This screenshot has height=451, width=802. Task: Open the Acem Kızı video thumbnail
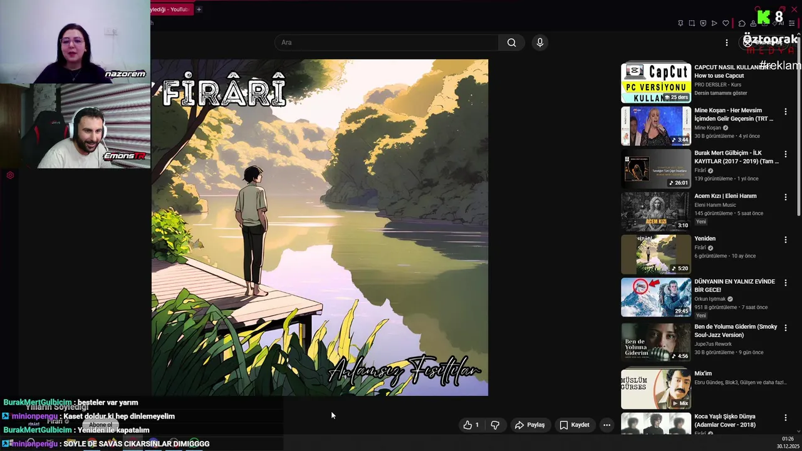coord(656,211)
